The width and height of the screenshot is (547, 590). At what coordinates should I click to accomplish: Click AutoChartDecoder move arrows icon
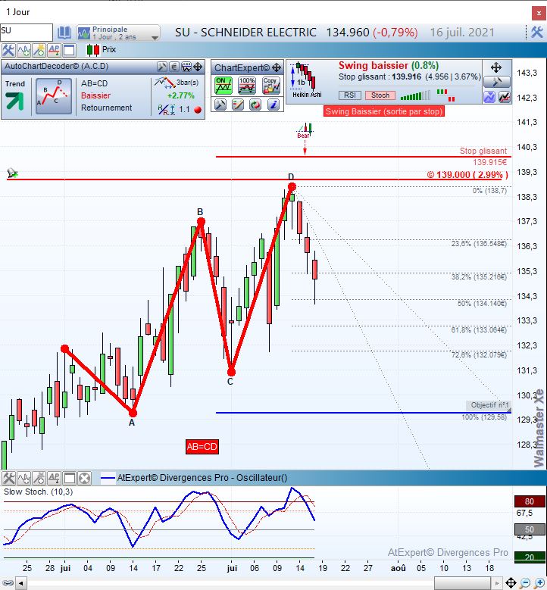198,67
